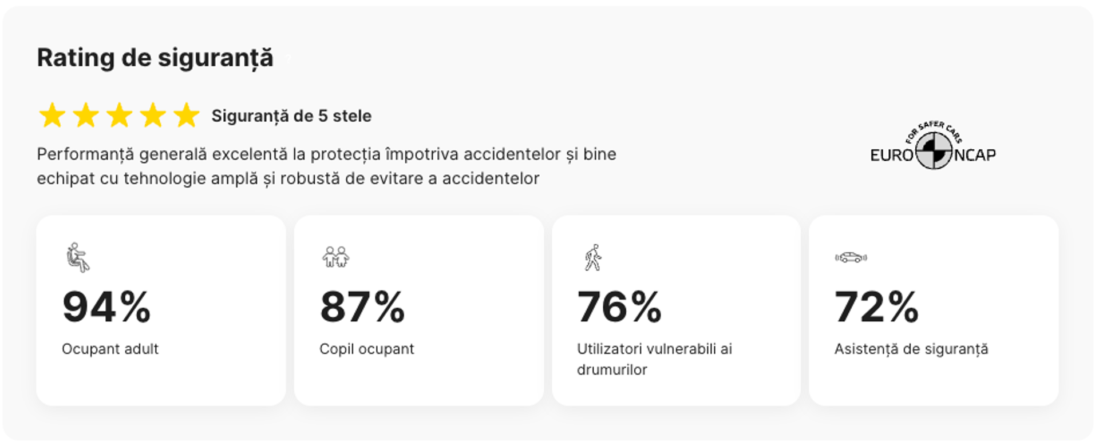Click the child occupant children icon
Screen dimensions: 1099x446
point(335,257)
